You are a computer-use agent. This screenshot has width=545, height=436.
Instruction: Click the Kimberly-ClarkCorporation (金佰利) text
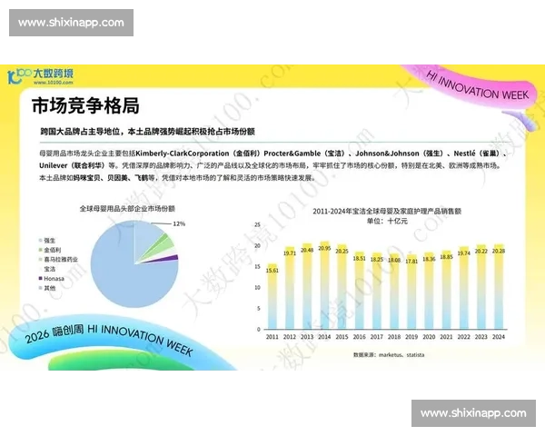click(198, 154)
